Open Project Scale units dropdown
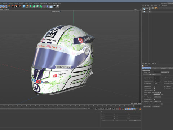This screenshot has height=130, width=173. pos(165,72)
